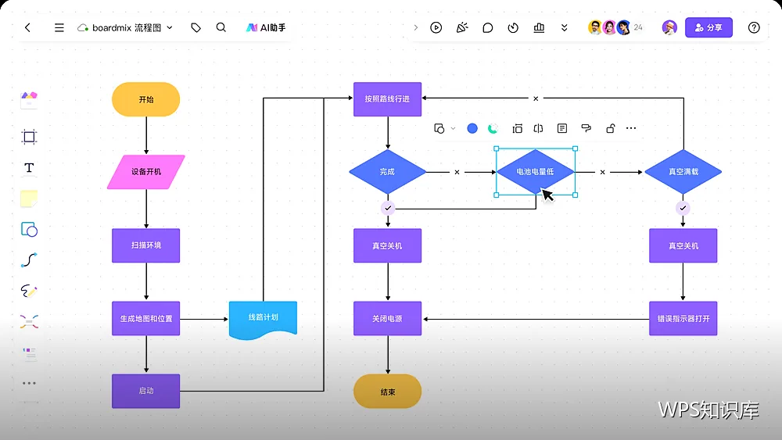The width and height of the screenshot is (782, 440).
Task: Expand the toolbar with right chevron
Action: 415,27
